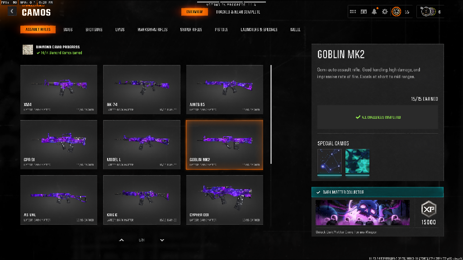Open the icon beside the grid menu
463x260 pixels.
point(364,12)
